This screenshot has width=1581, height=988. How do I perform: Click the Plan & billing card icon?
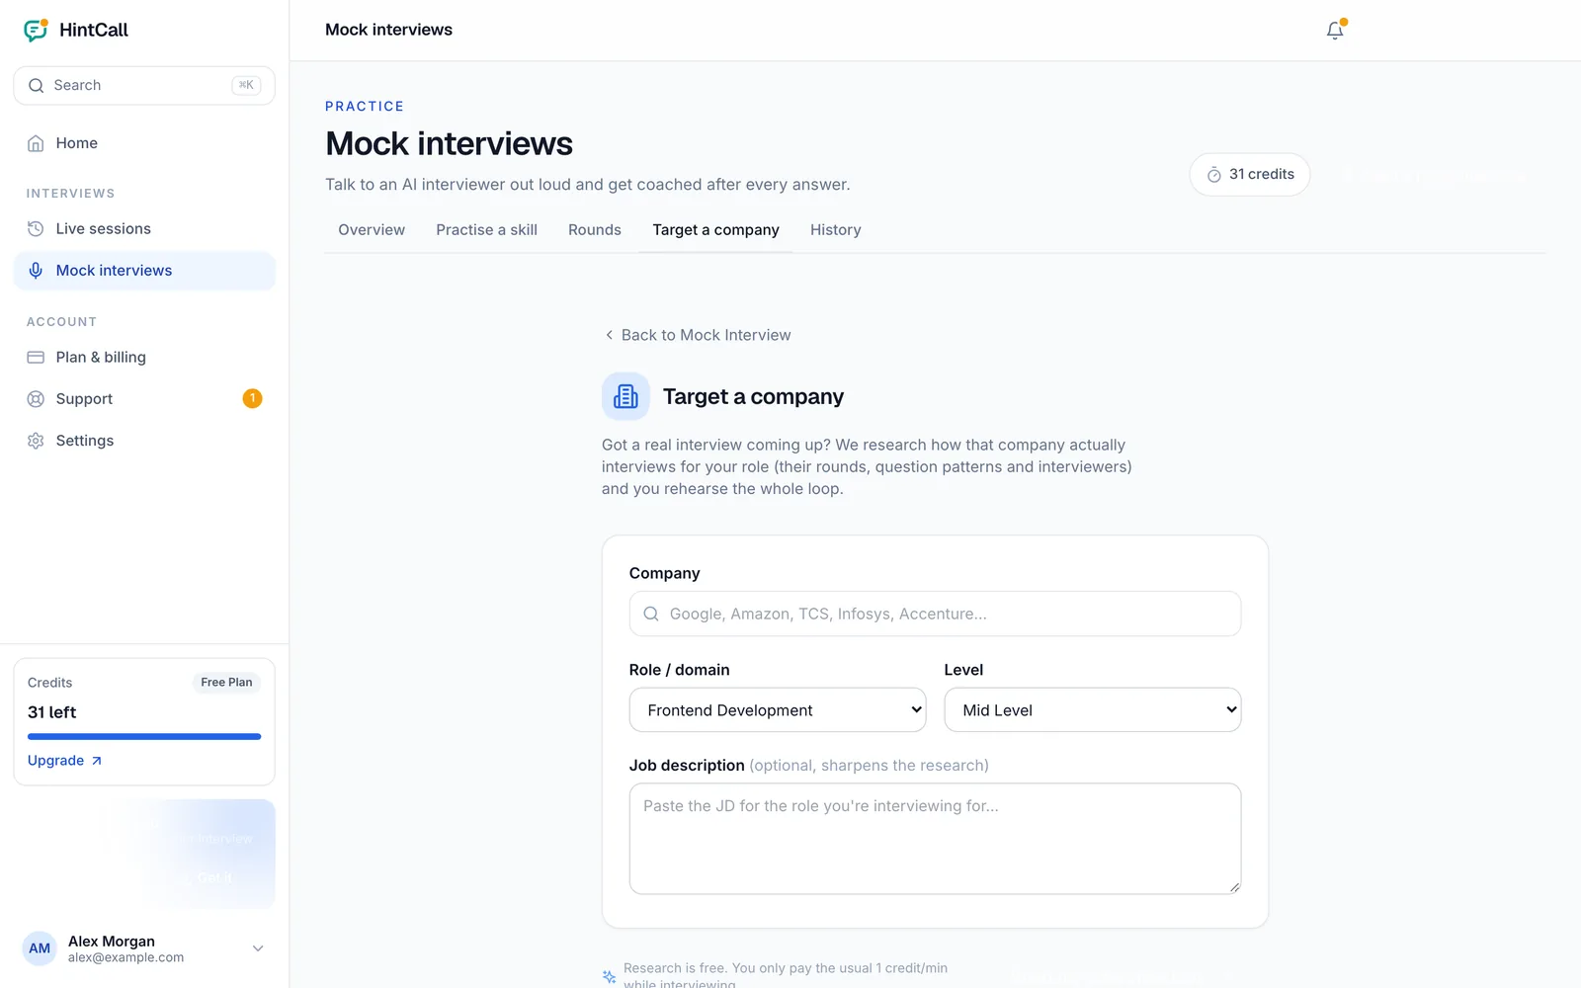coord(36,358)
